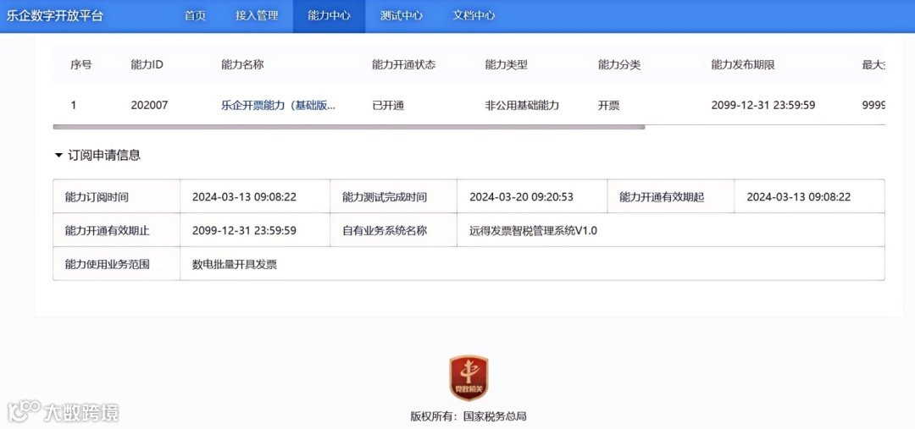Open the 乐企开票能力（基础版 link
This screenshot has height=429, width=915.
[x=279, y=105]
